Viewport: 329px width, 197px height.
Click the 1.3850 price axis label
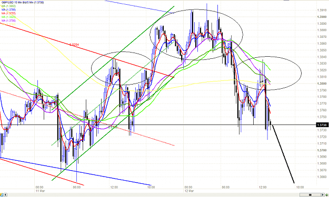pos(322,50)
